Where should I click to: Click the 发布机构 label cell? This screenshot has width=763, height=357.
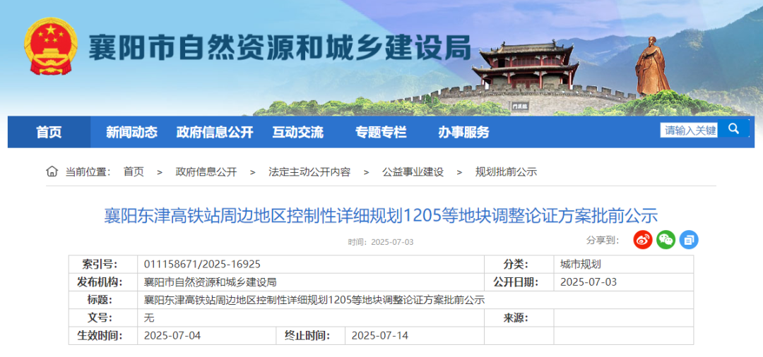pos(102,282)
